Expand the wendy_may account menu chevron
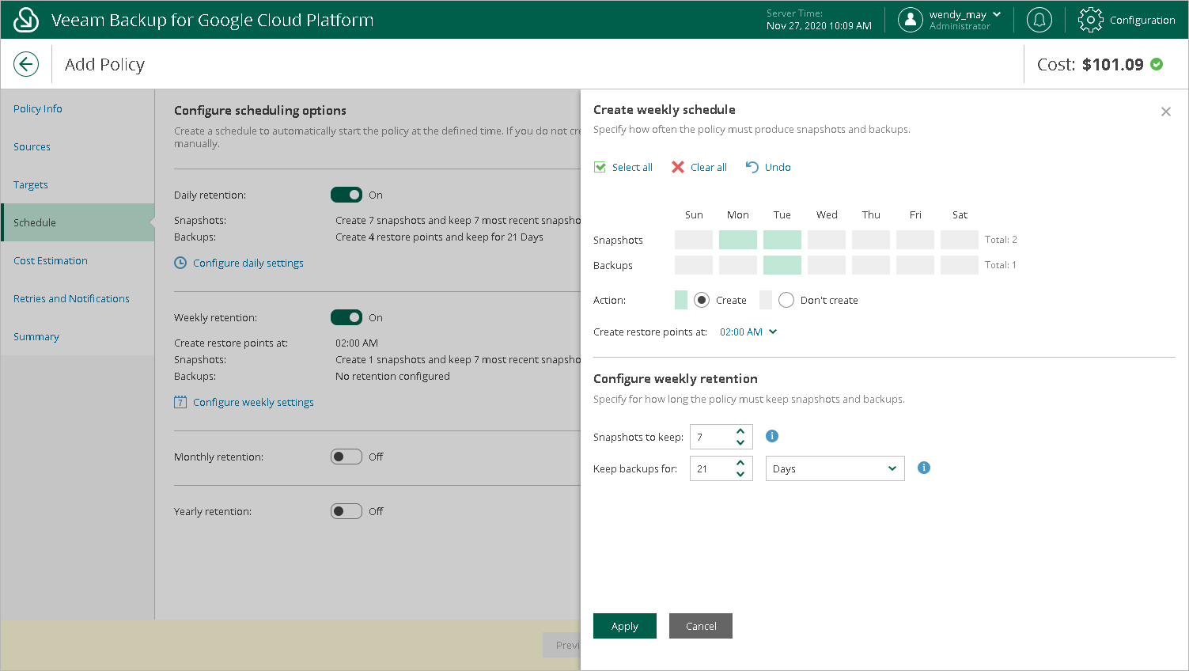This screenshot has width=1189, height=671. click(997, 14)
